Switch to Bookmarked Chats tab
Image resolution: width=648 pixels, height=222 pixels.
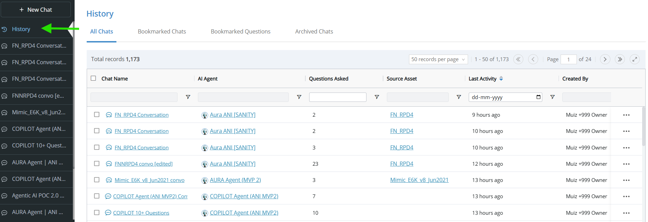(162, 31)
